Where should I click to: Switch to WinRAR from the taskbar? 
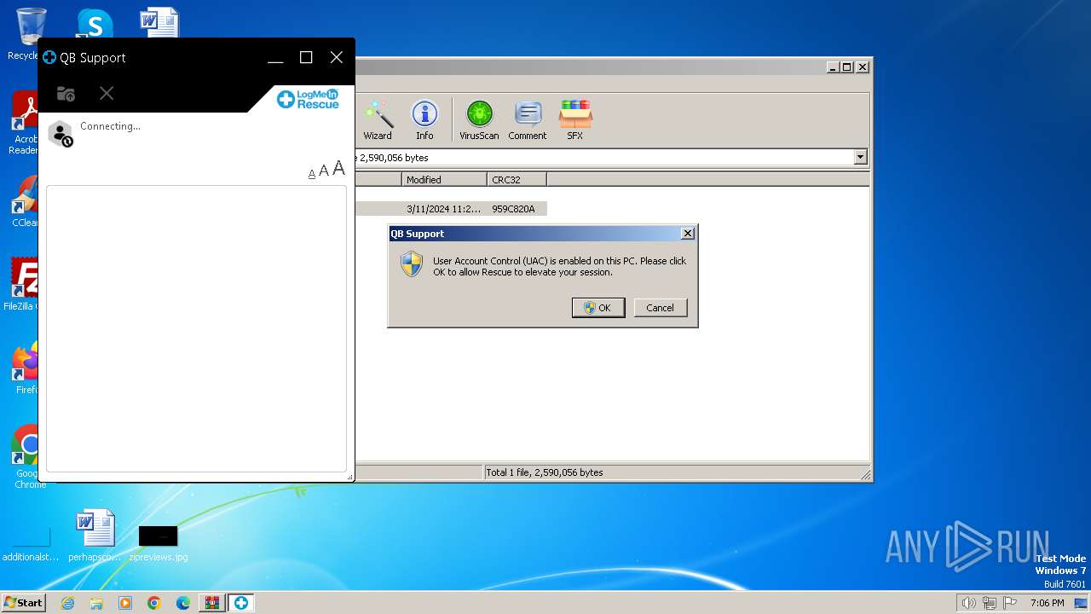point(211,603)
